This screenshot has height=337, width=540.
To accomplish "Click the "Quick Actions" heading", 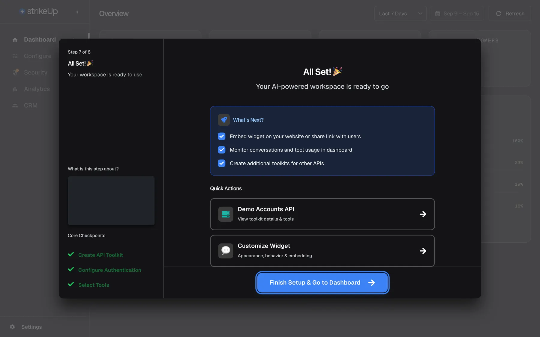I will (226, 188).
